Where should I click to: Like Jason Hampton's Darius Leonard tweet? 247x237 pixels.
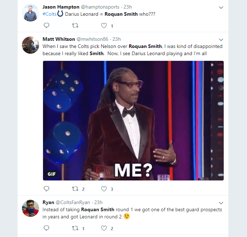coord(104,25)
